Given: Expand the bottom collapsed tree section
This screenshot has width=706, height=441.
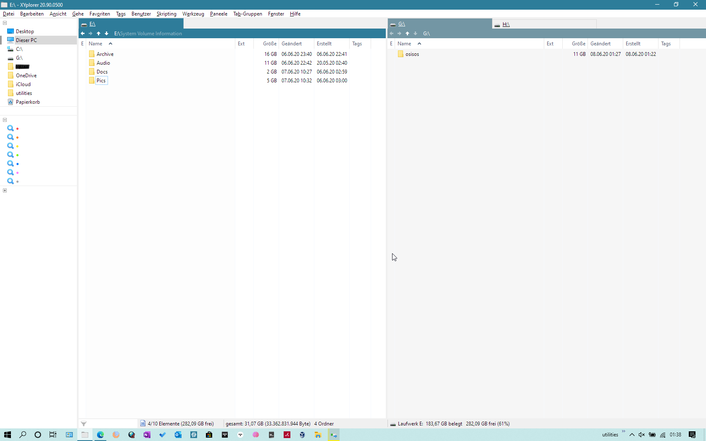Looking at the screenshot, I should pos(5,191).
